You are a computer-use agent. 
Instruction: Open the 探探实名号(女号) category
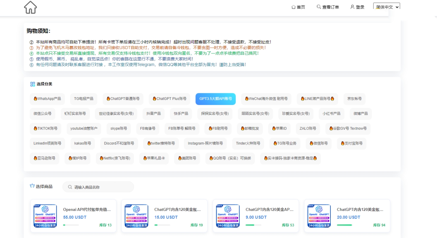[215, 114]
